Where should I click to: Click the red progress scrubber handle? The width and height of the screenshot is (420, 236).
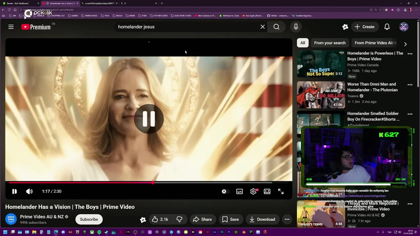(153, 183)
